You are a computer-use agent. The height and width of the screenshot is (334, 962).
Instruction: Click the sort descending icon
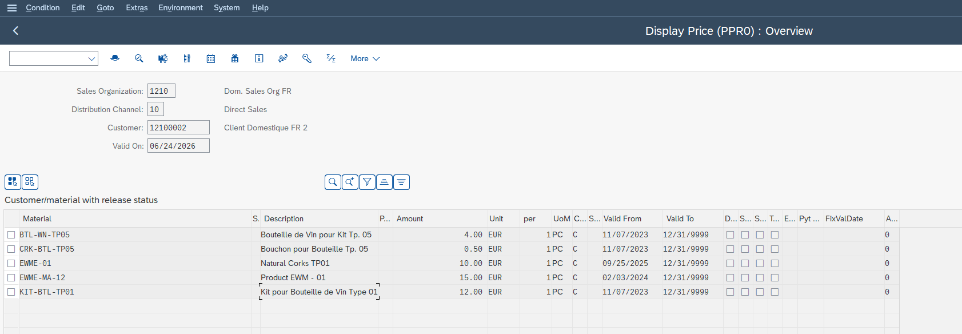pyautogui.click(x=401, y=182)
